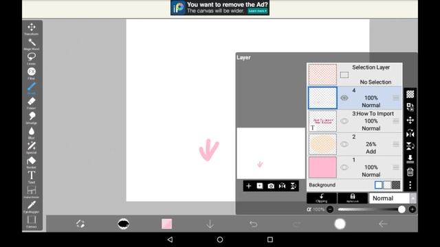Click reorder handle of layer 4
440x247 pixels.
396,97
